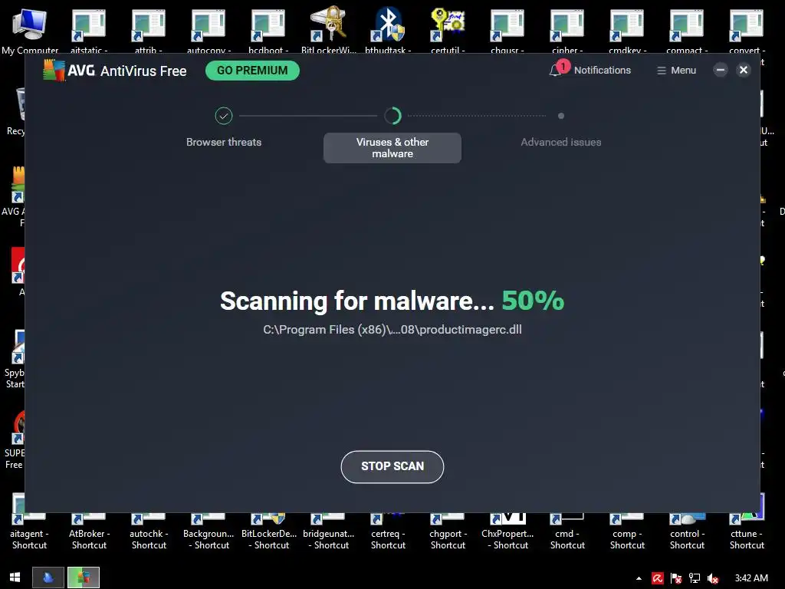Select the 'certreq - Shortcut' desktop item
Image resolution: width=785 pixels, height=589 pixels.
[388, 531]
